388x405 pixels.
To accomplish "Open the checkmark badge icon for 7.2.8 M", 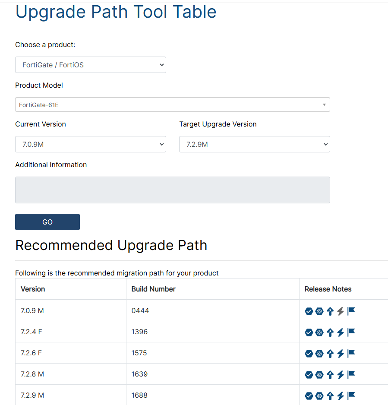I will (309, 375).
